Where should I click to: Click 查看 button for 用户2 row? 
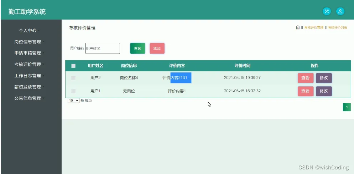(x=306, y=78)
